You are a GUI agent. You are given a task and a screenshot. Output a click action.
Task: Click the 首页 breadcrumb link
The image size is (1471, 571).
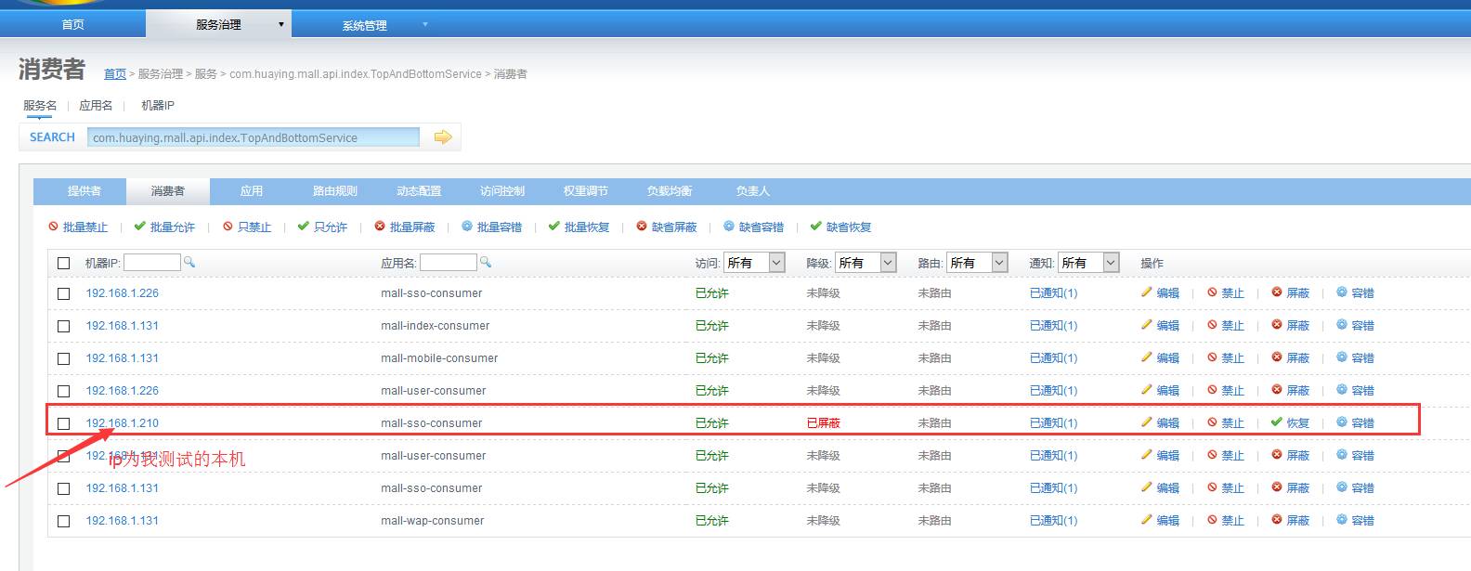pos(115,74)
